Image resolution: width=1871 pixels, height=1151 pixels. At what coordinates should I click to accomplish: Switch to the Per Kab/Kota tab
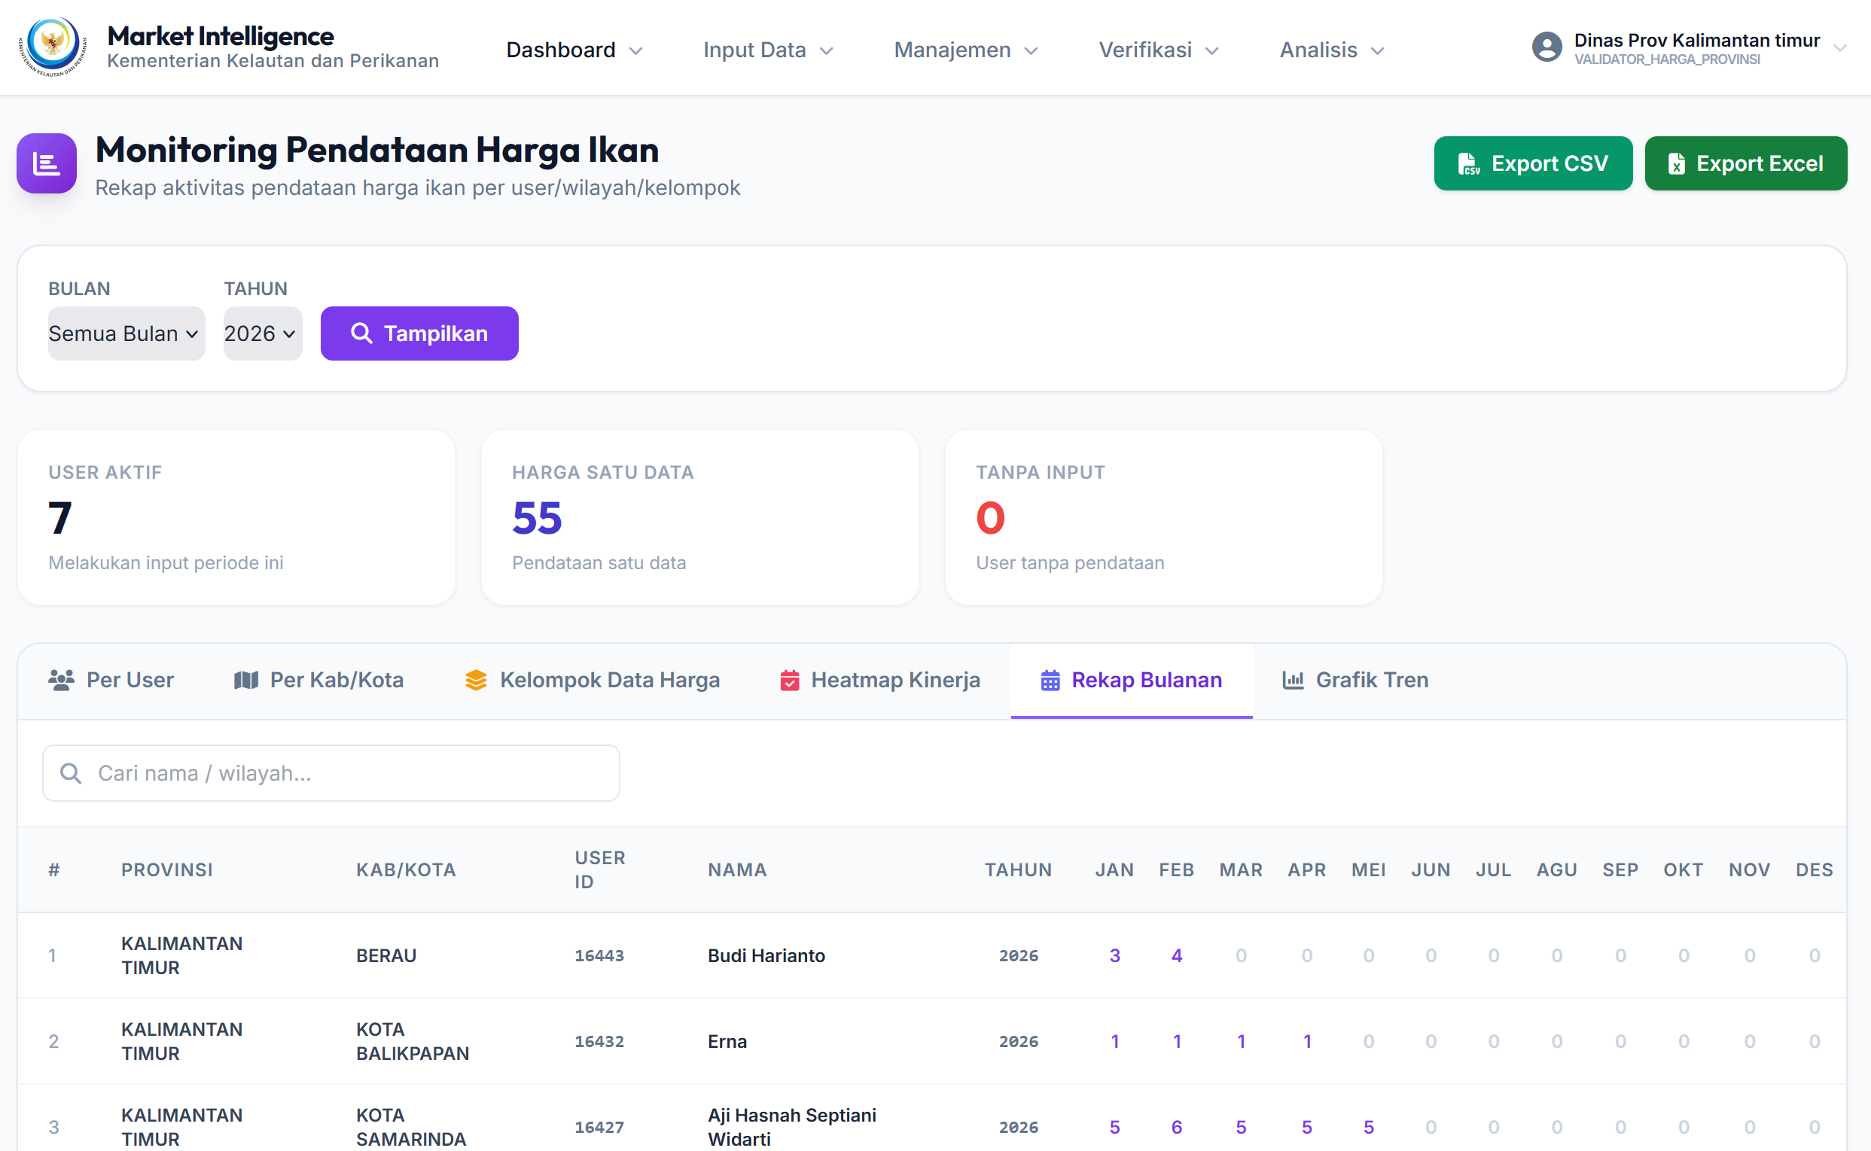coord(318,680)
